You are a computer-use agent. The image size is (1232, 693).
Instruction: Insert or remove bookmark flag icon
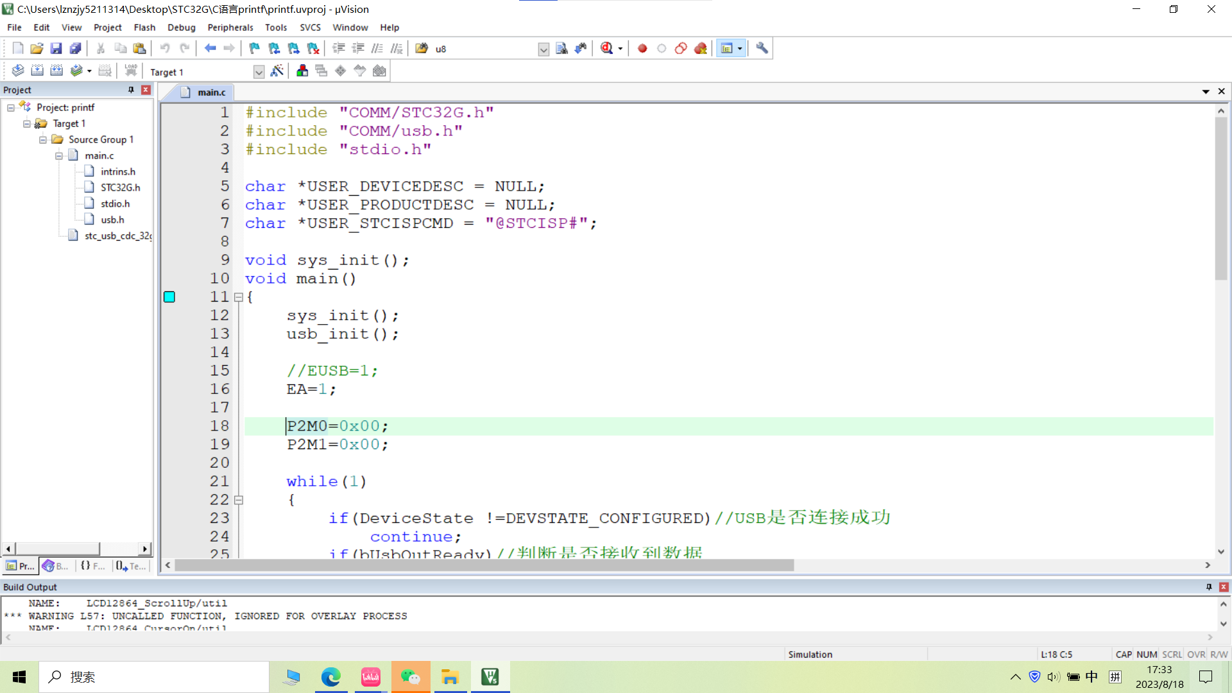pos(255,48)
